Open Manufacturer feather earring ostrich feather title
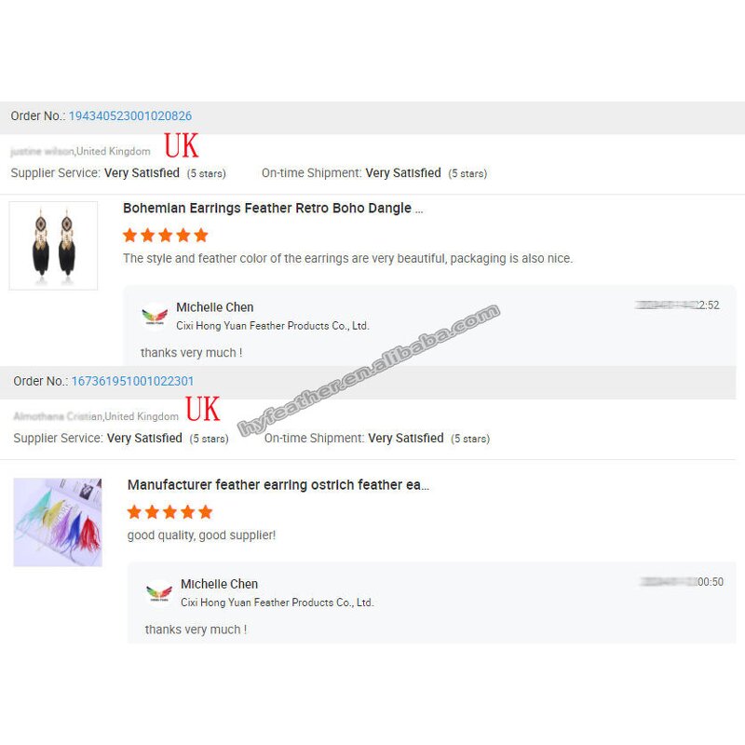The image size is (745, 745). point(278,484)
